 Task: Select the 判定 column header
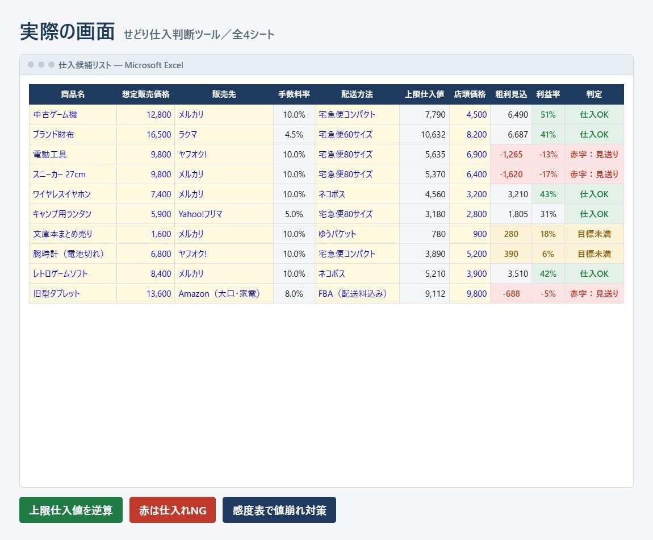pos(595,94)
